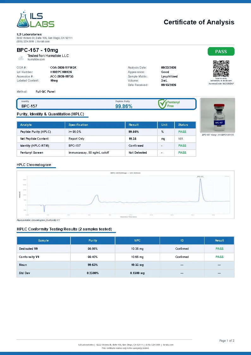Select the 'Certificate of Analysis' title
251x355 pixels.
pos(199,22)
